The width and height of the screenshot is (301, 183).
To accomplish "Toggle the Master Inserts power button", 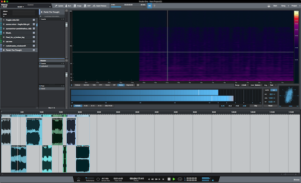I will click(40, 63).
